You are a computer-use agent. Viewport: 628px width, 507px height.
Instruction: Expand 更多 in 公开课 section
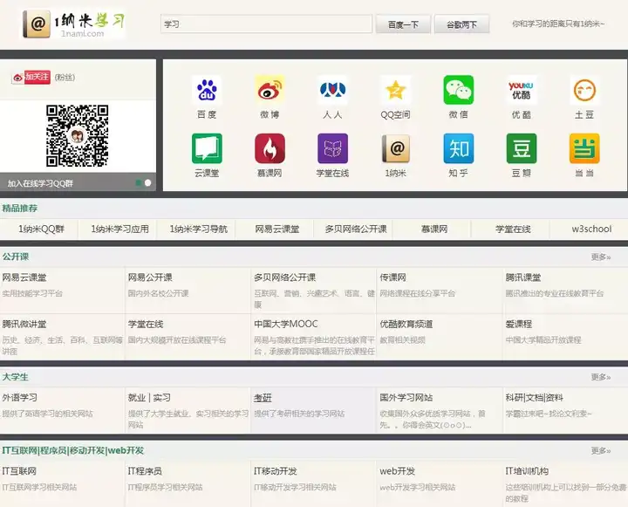coord(600,257)
